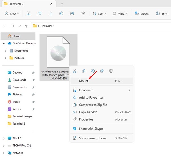Click the Share icon in the toolbar

[x=72, y=13]
